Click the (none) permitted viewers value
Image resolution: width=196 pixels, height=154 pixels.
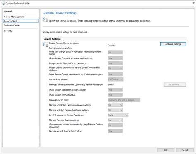(110, 85)
